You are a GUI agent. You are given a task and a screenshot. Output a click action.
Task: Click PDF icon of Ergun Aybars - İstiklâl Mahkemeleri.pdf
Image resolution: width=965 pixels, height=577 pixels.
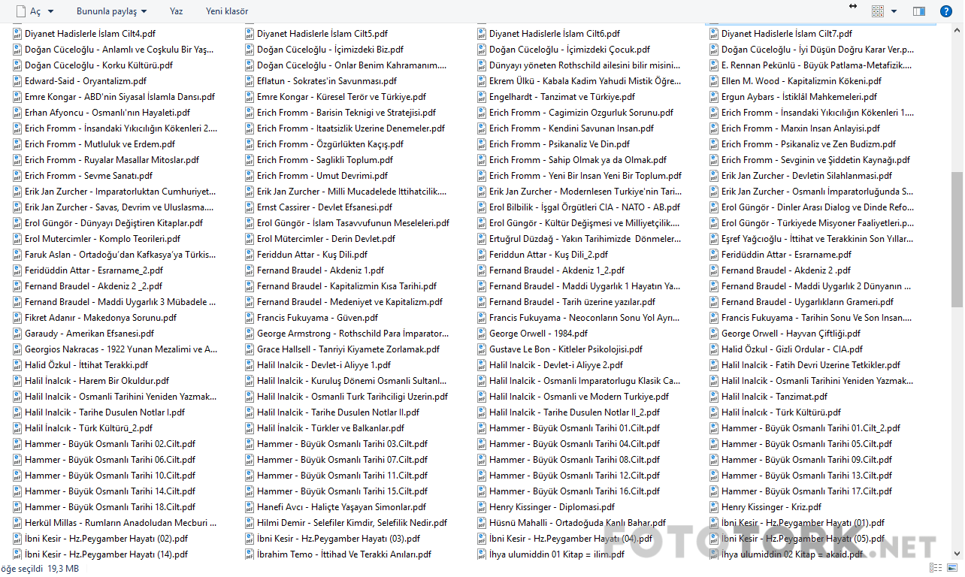click(713, 97)
